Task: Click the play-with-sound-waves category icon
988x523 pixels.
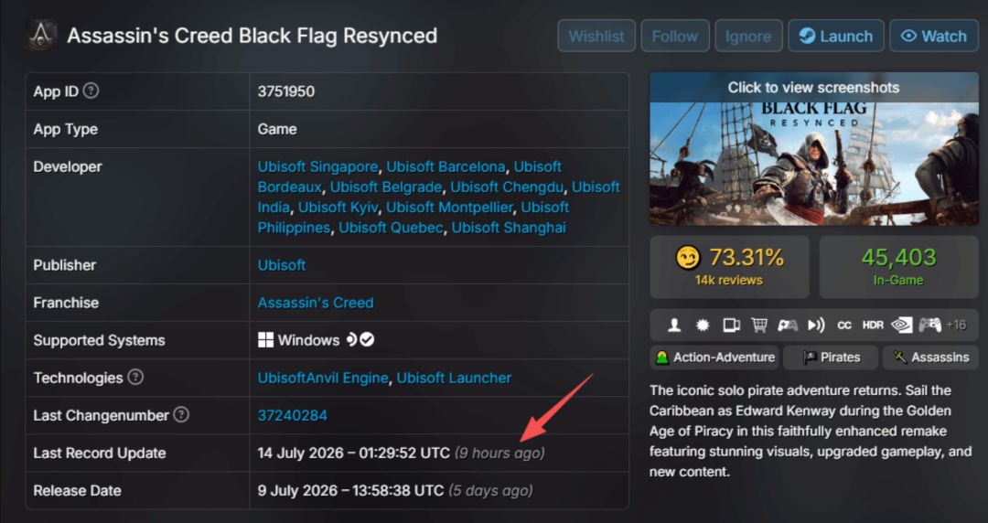Action: pos(817,326)
